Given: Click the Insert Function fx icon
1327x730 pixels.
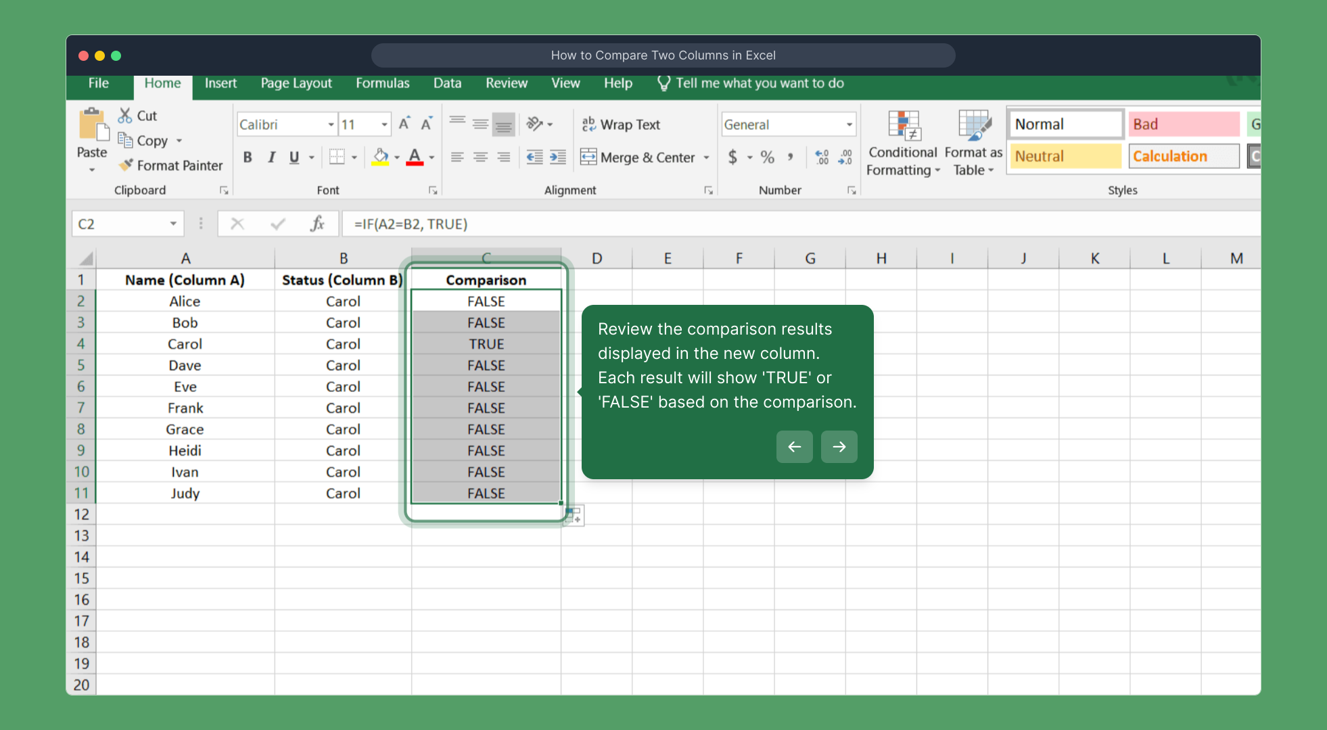Looking at the screenshot, I should click(317, 223).
